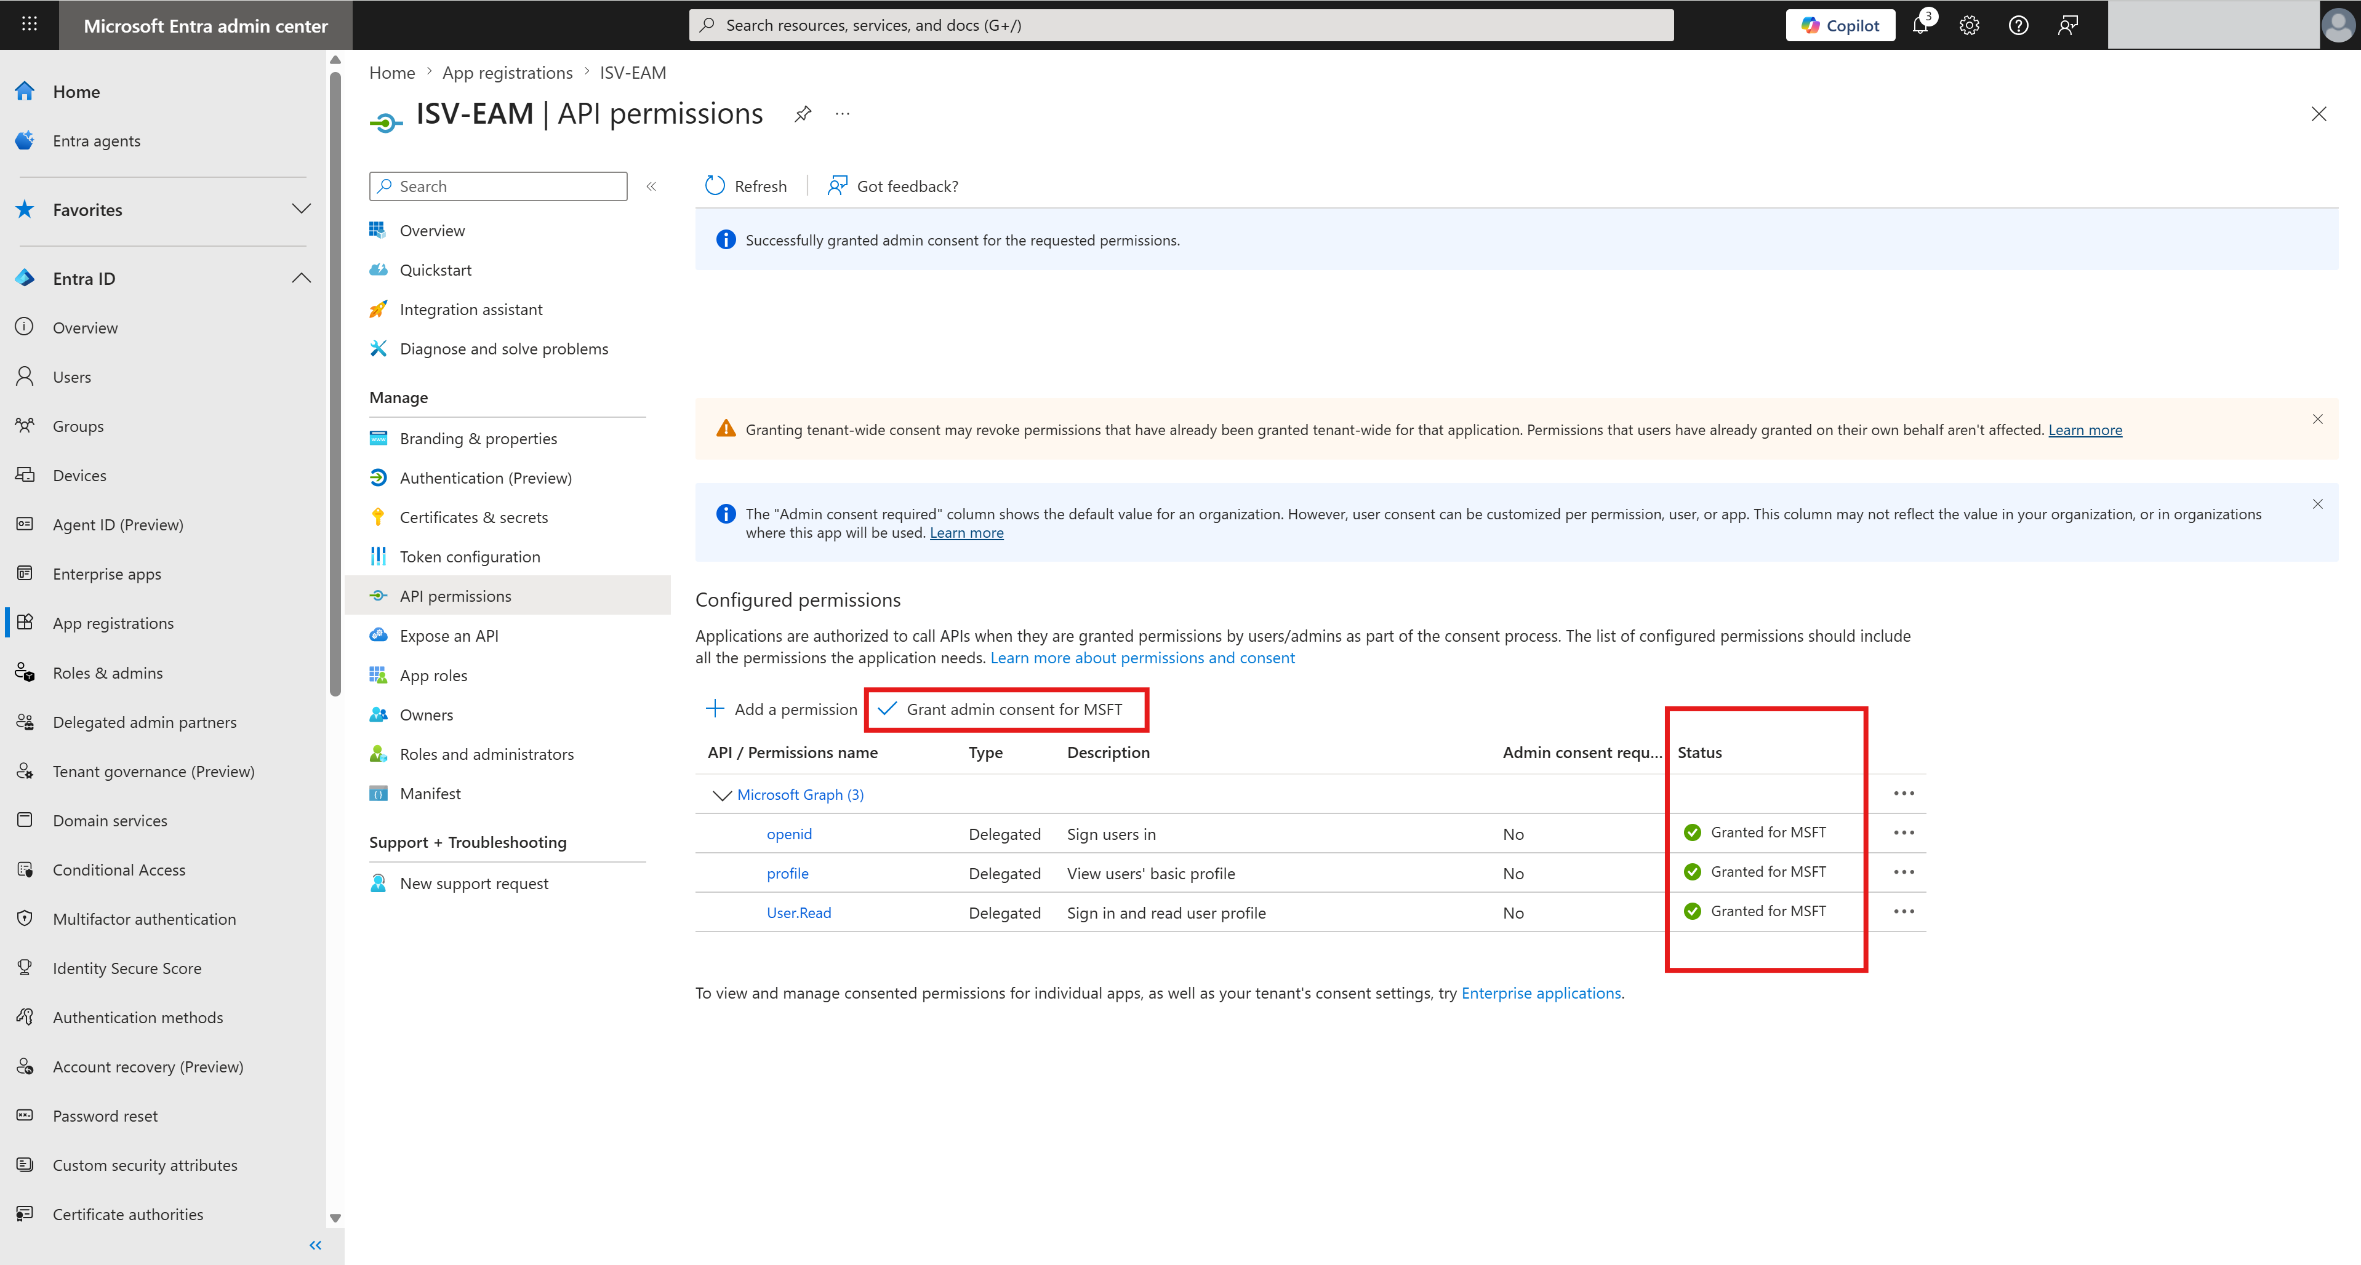
Task: Click the openid permission link
Action: point(789,834)
